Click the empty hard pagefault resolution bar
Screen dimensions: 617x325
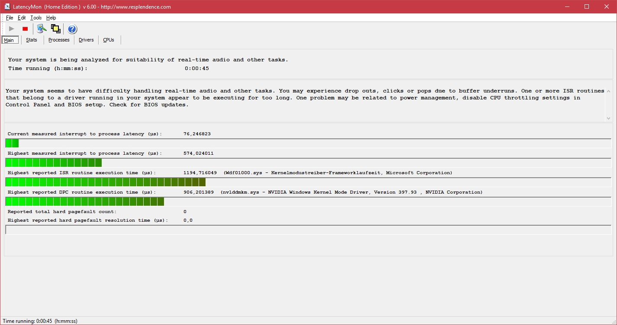click(x=308, y=229)
